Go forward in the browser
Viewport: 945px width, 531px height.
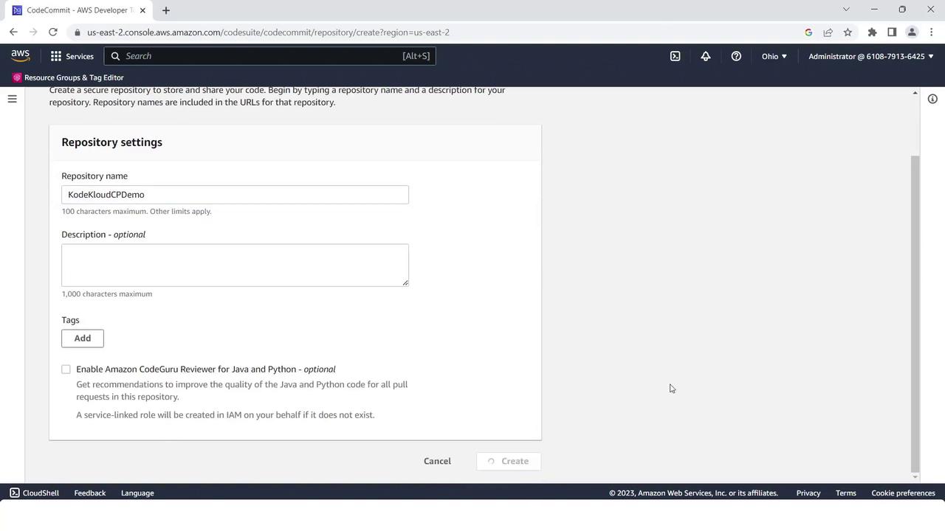tap(33, 32)
